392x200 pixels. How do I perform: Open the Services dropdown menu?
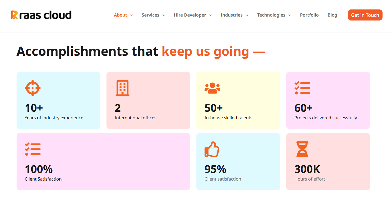[x=153, y=15]
